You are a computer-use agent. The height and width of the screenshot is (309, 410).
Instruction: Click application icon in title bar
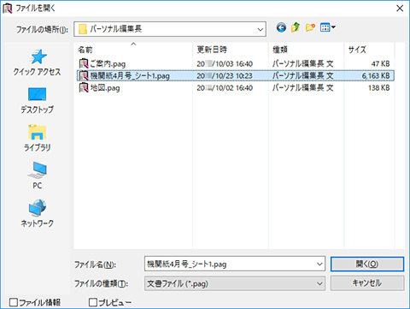coord(8,9)
